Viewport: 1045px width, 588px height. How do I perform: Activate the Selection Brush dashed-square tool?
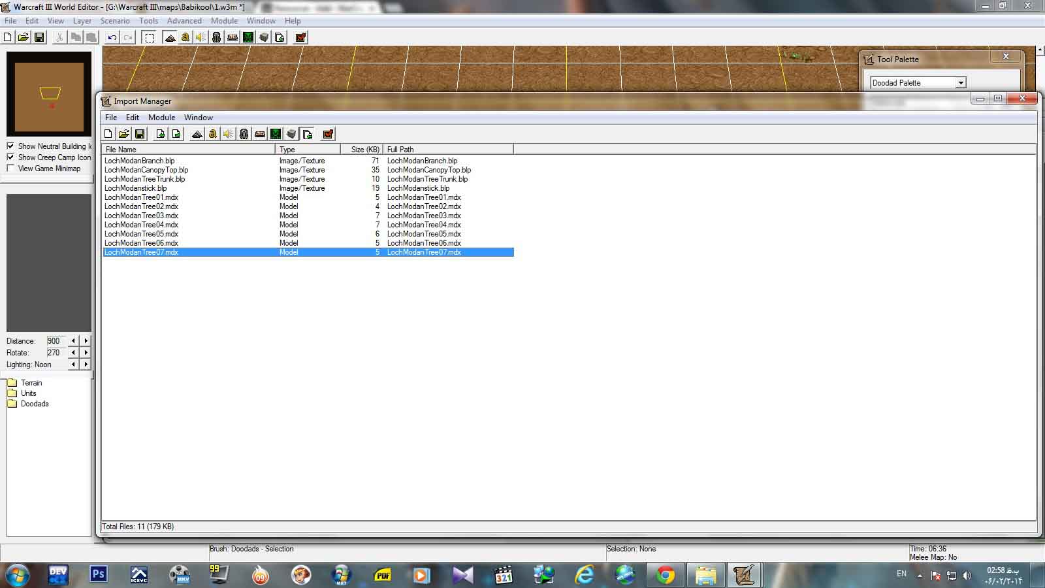150,37
